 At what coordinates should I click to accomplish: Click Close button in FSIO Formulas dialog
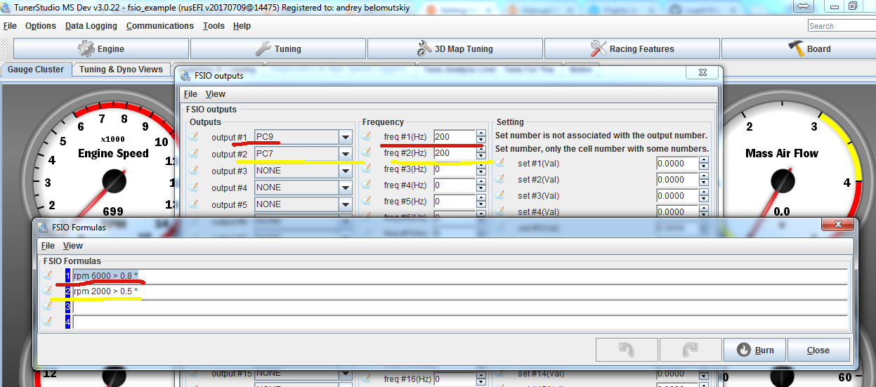tap(818, 350)
